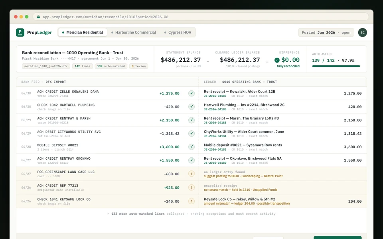Click Keysafe Lock Co rekey ledger entry
The width and height of the screenshot is (383, 239).
[239, 199]
